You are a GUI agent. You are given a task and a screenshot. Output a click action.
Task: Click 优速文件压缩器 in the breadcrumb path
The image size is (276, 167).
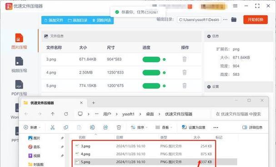[x=179, y=114]
